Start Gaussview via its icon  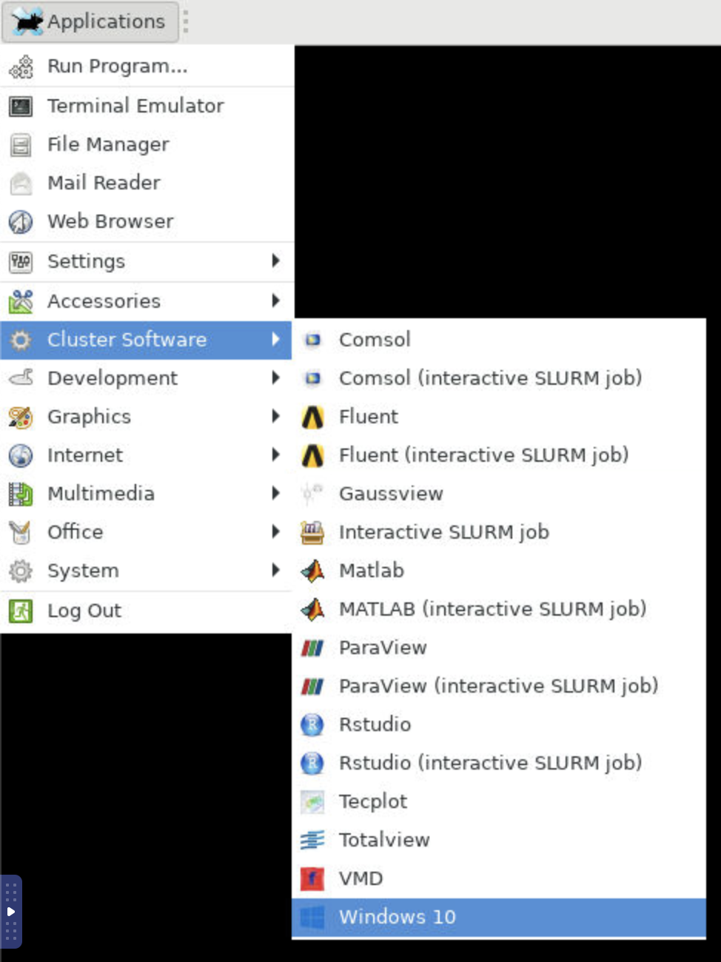click(312, 494)
